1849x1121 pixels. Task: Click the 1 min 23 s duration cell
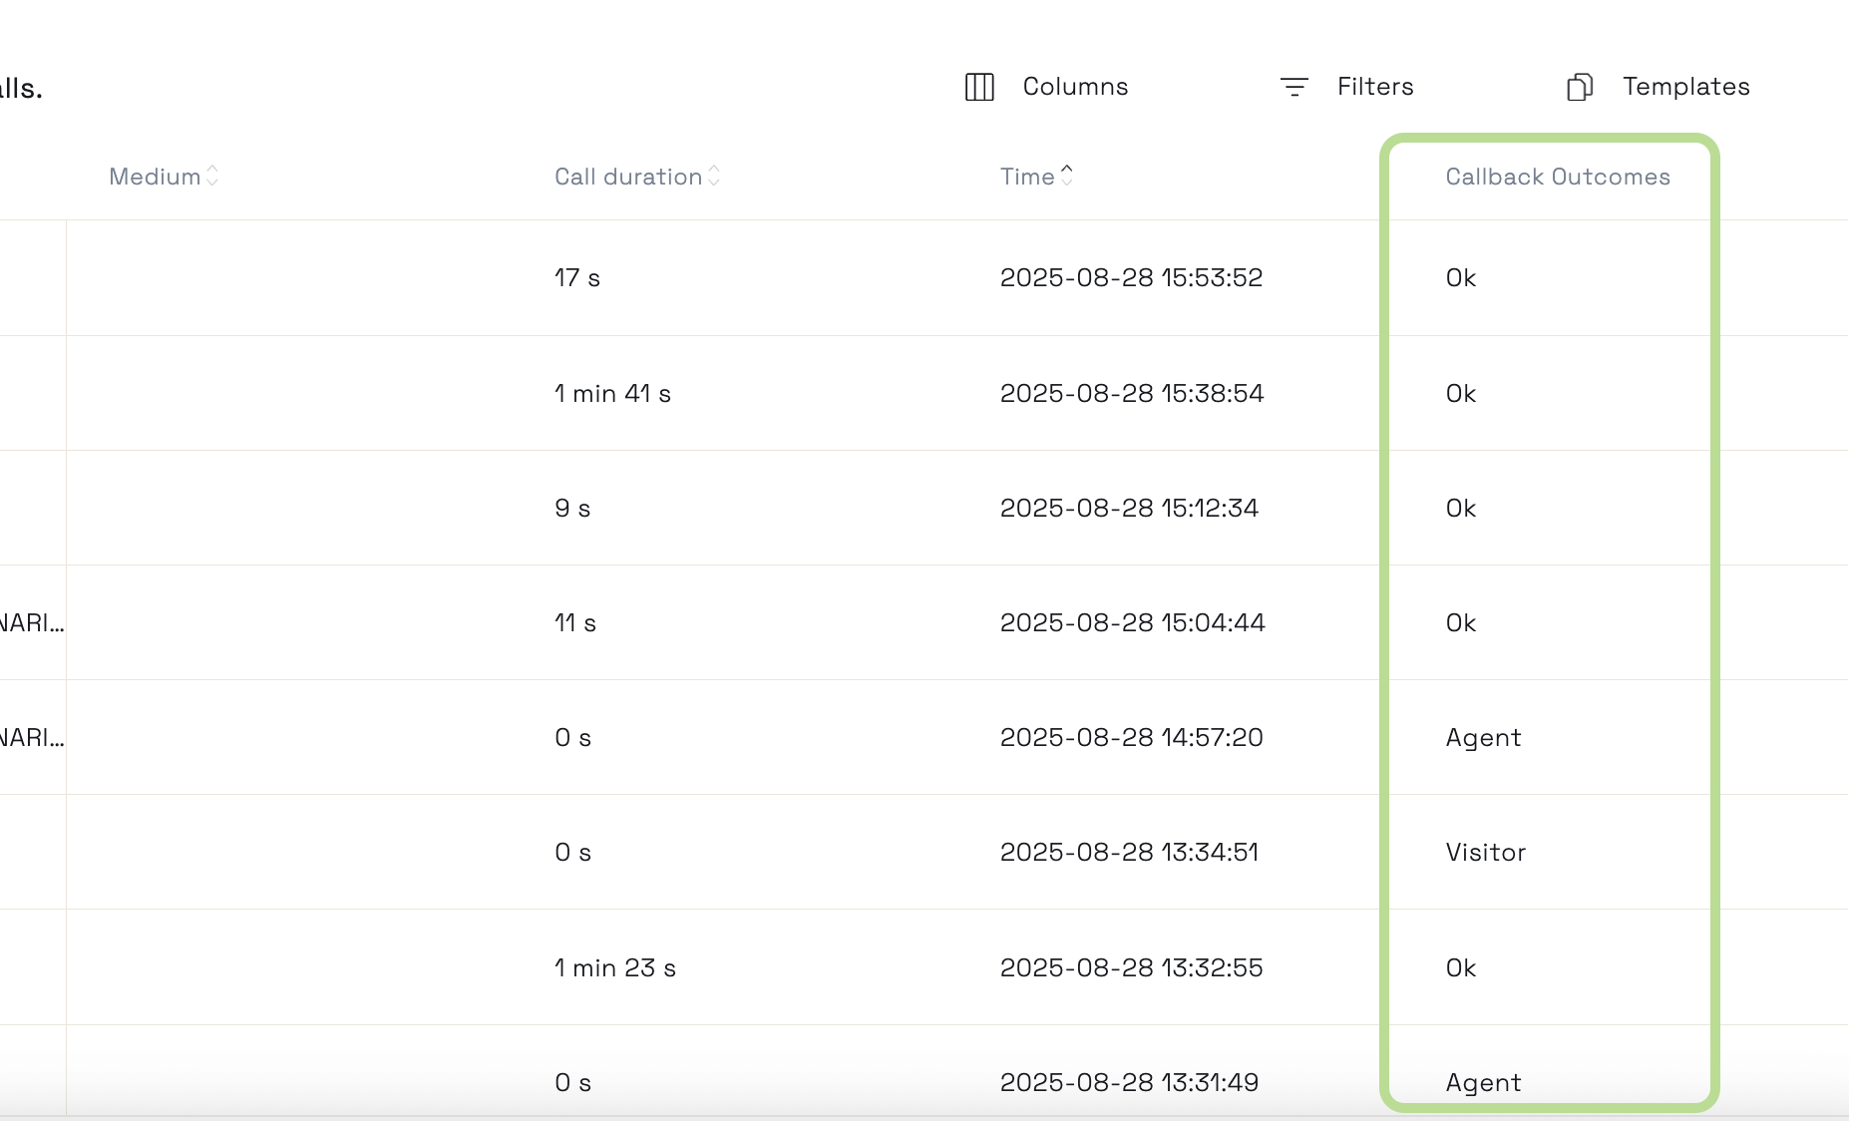pyautogui.click(x=615, y=967)
